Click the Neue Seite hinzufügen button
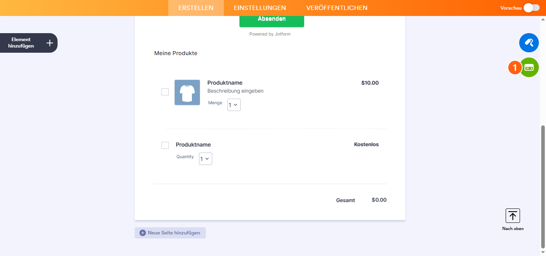The width and height of the screenshot is (546, 256). coord(170,233)
